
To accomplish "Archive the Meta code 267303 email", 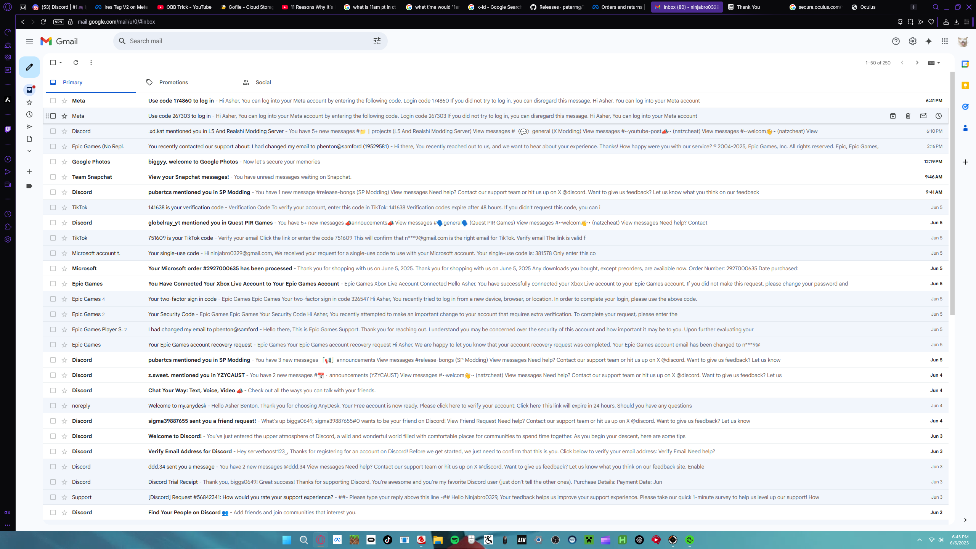I will point(893,116).
